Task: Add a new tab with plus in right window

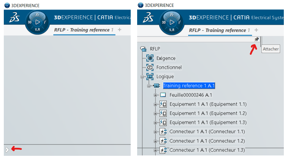Action: tap(256, 30)
